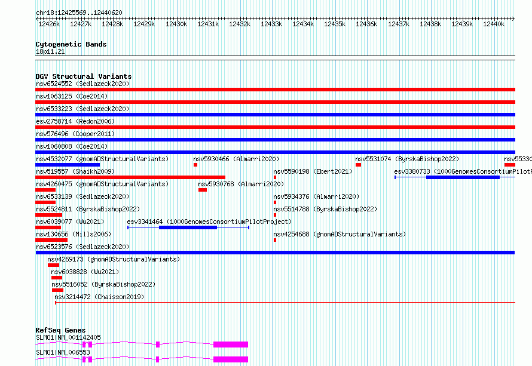Click the blue bar under nsv1060808 (Coe2014)
This screenshot has height=366, width=532.
point(275,152)
